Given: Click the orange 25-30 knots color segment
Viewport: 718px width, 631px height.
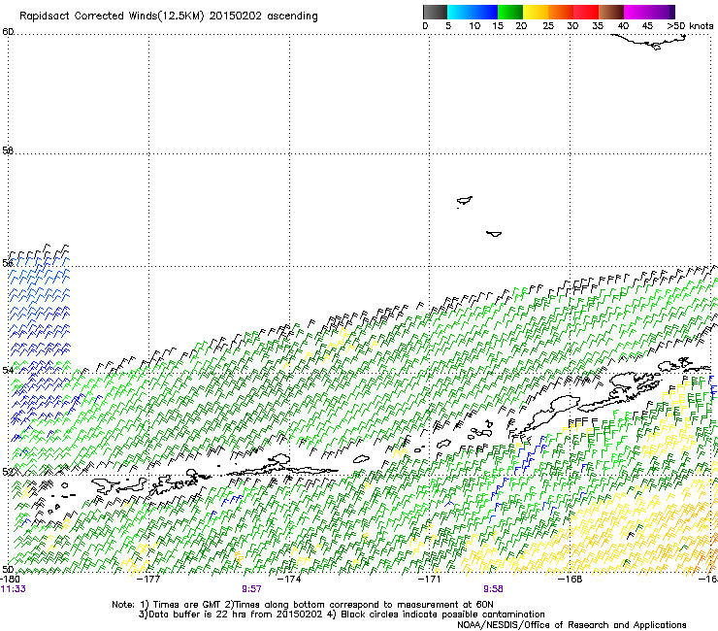Looking at the screenshot, I should click(561, 12).
